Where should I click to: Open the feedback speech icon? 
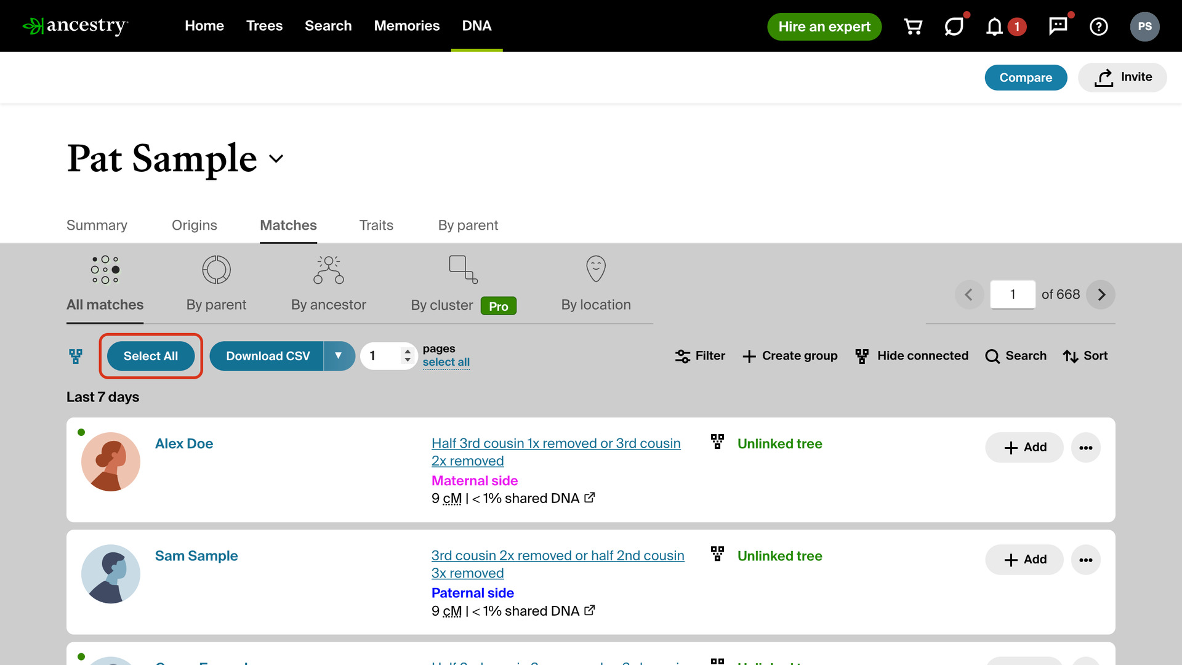point(1058,26)
